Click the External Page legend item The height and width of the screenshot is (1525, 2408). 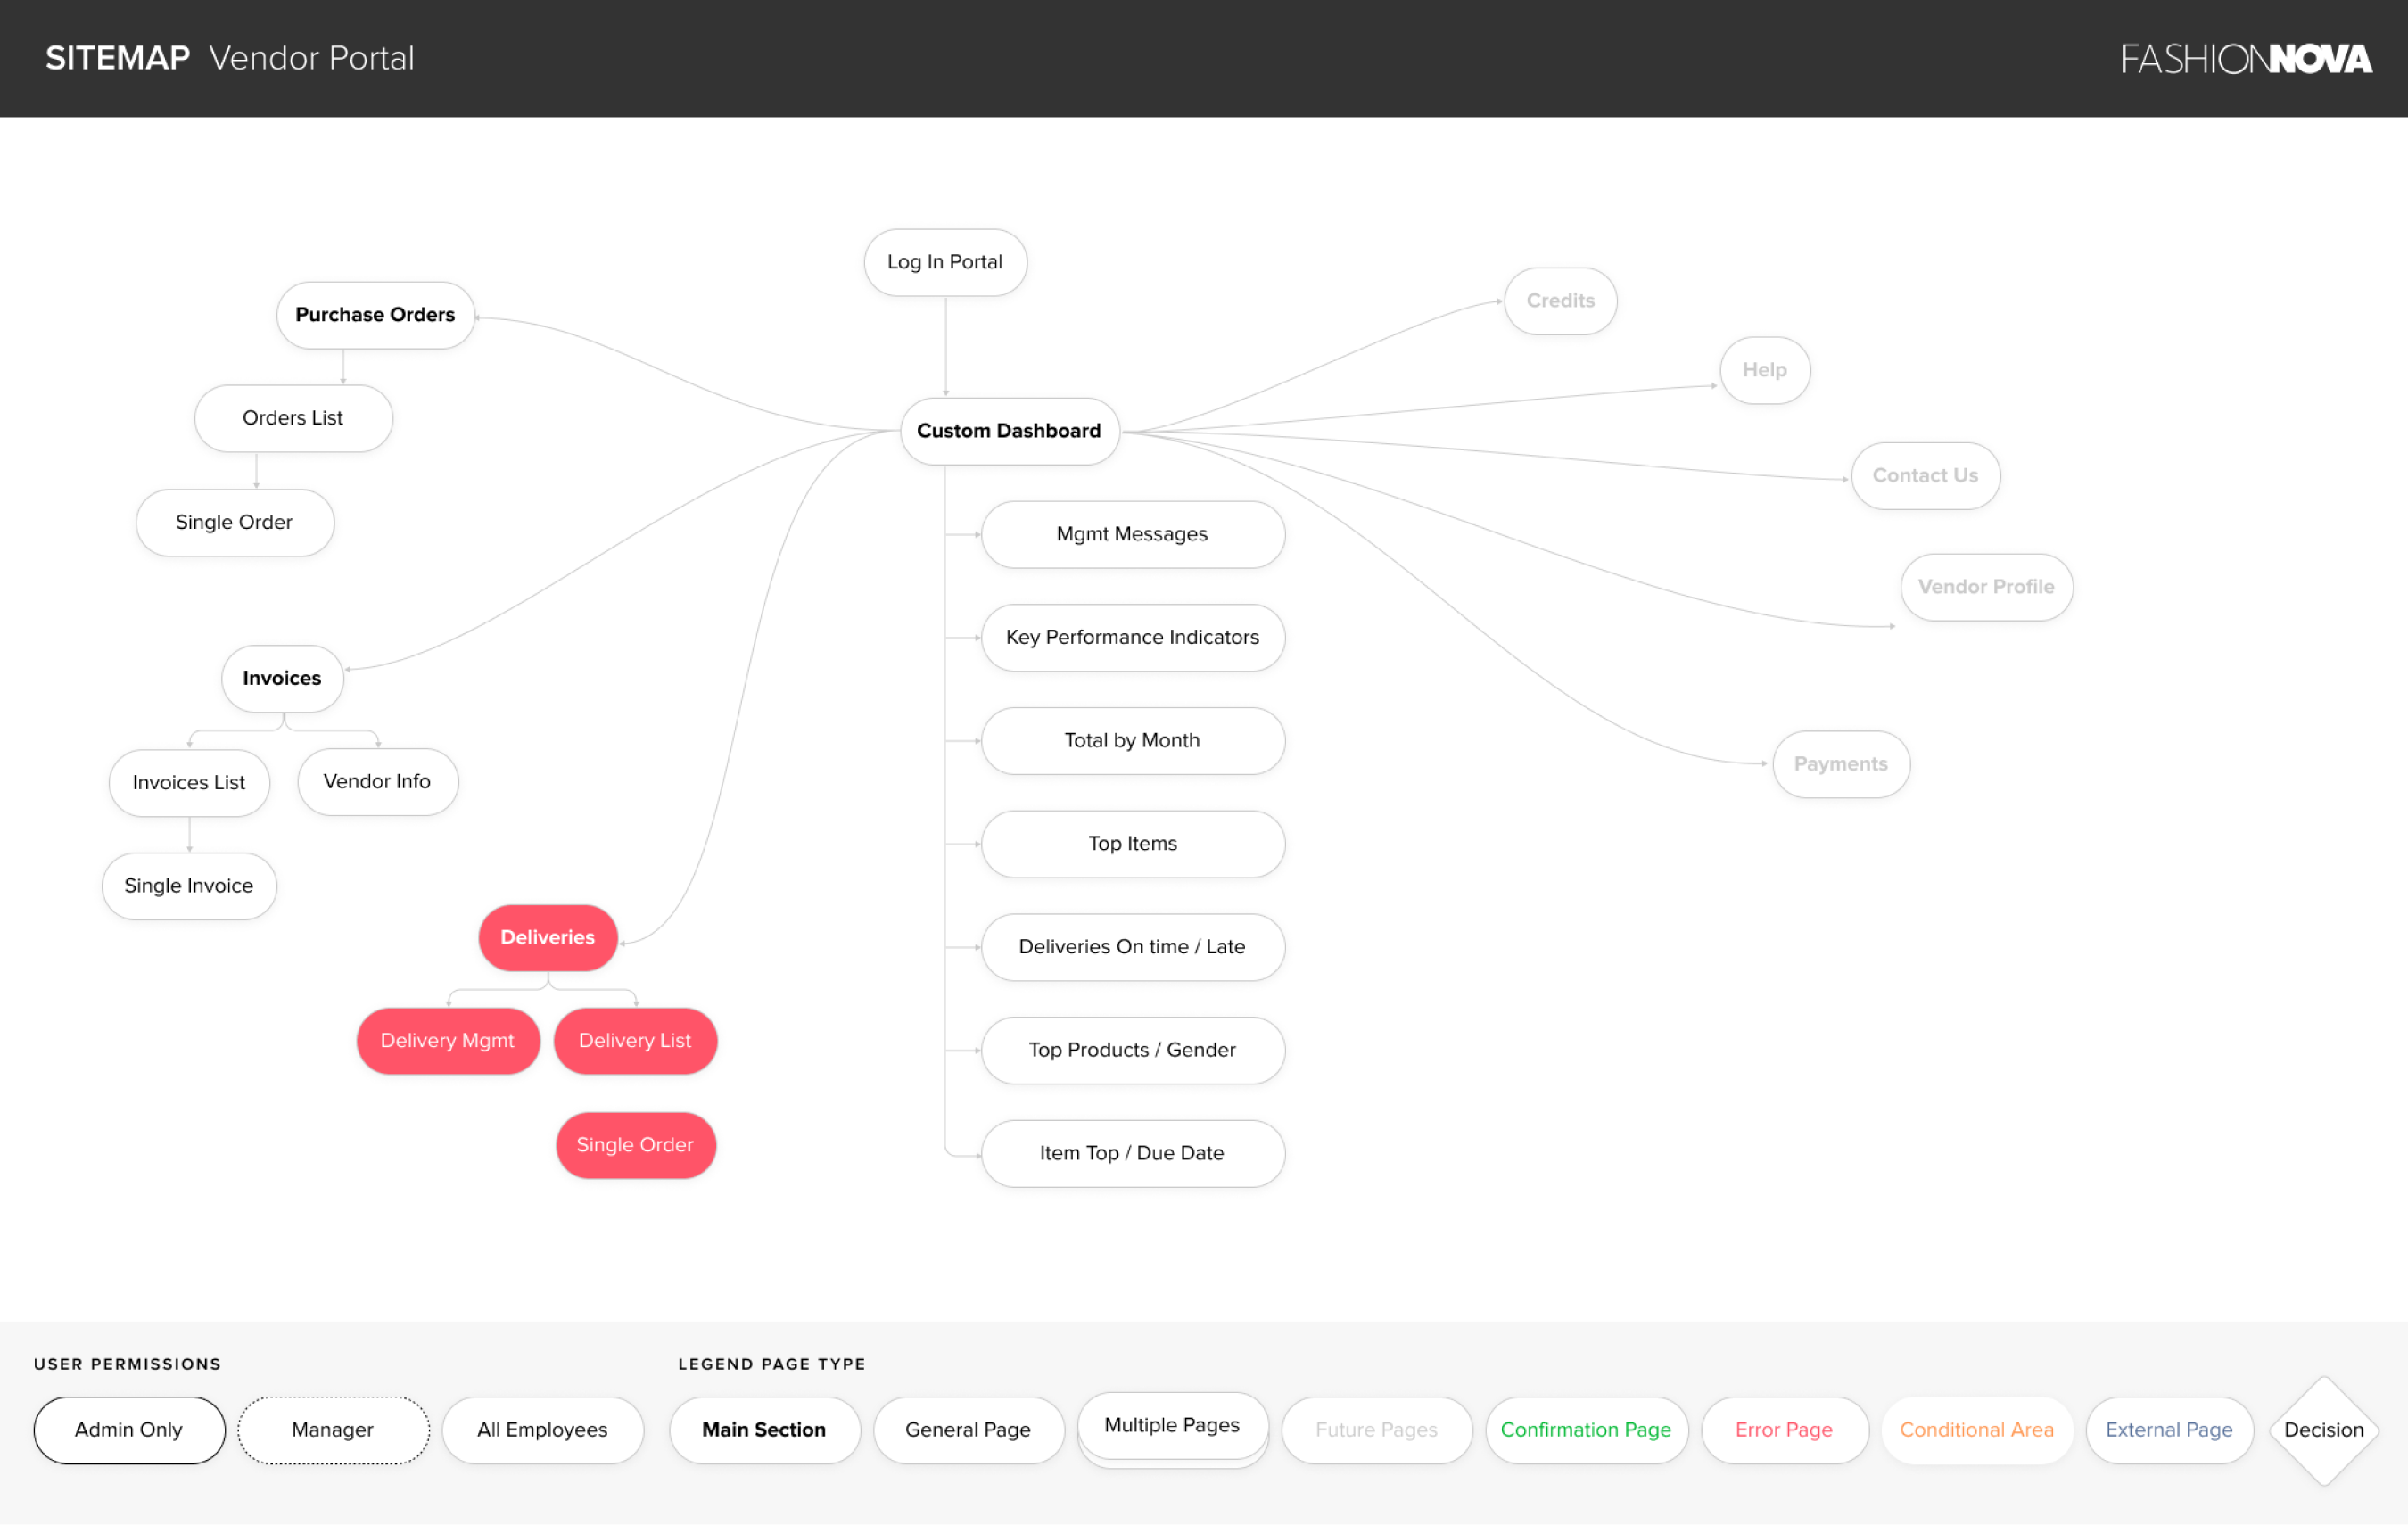[2169, 1430]
